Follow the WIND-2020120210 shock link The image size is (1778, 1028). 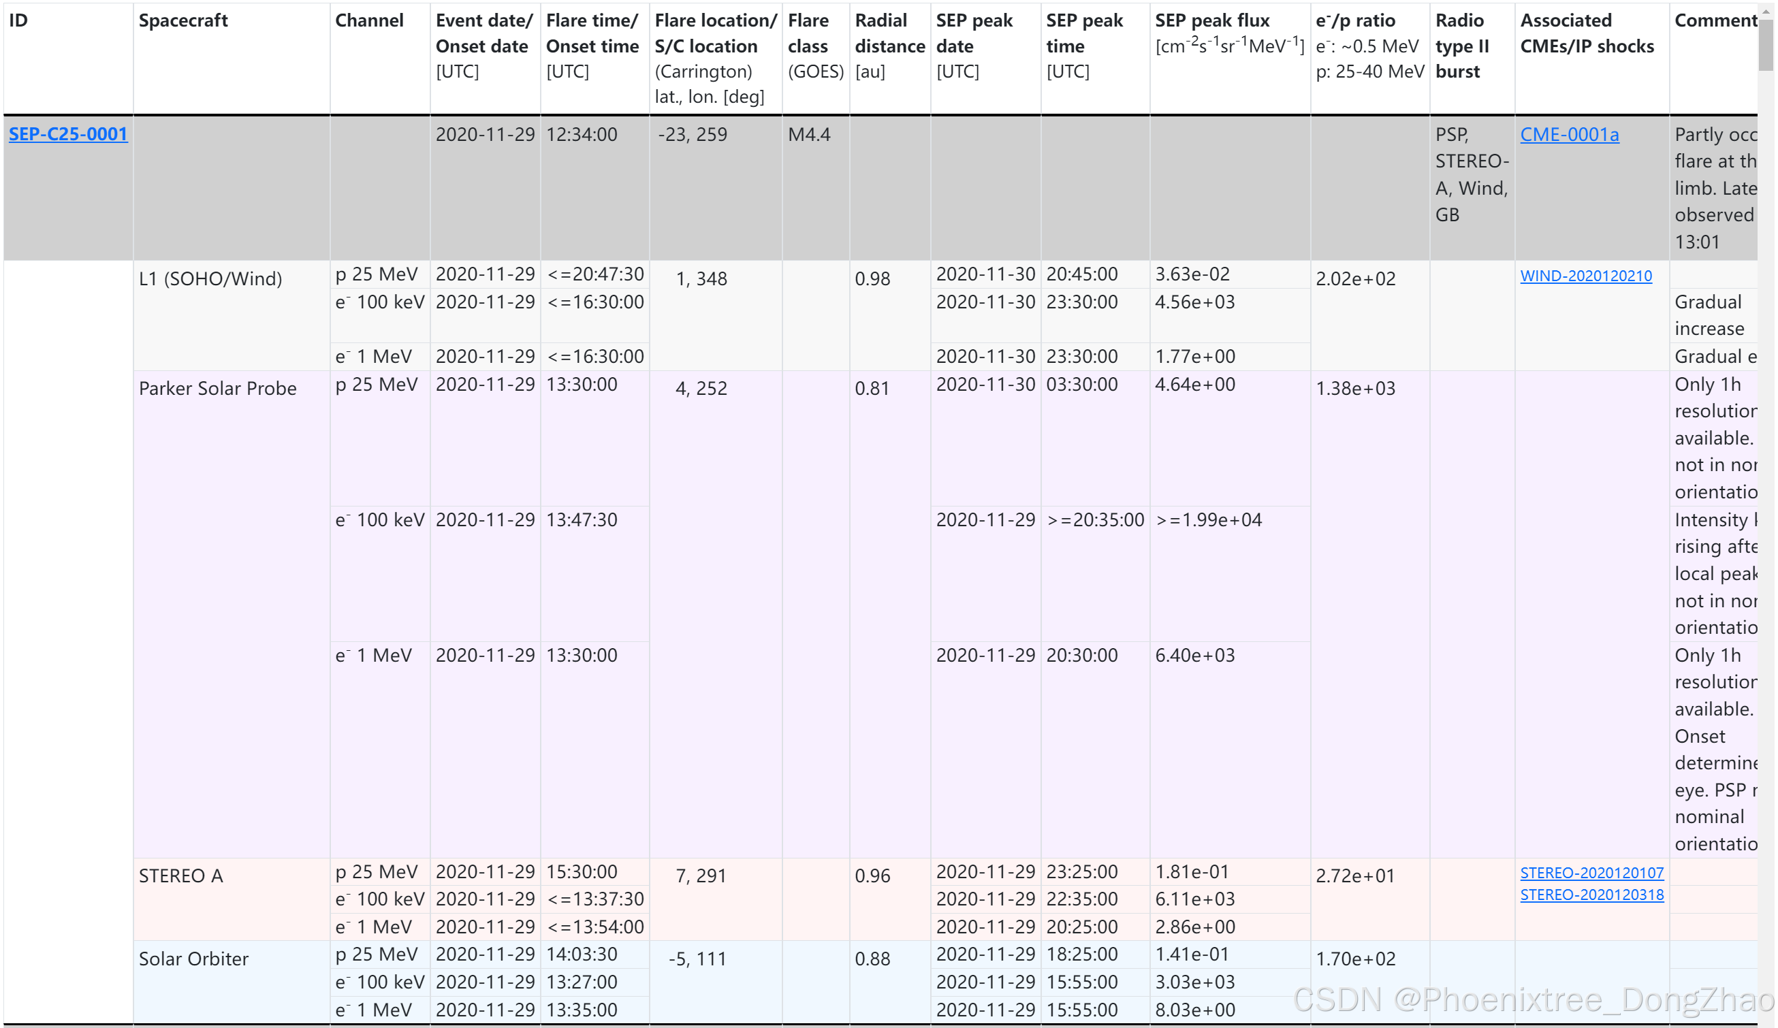click(1585, 276)
